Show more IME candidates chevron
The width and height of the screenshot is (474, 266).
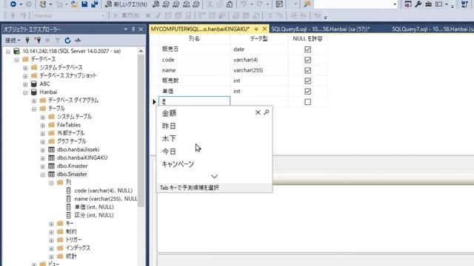pos(214,177)
